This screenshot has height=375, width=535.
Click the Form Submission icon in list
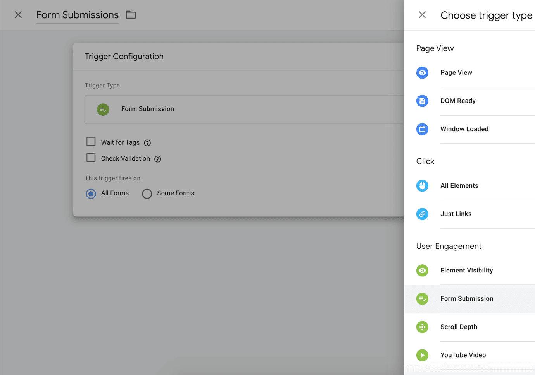422,299
